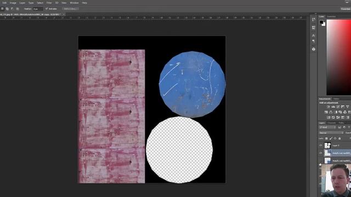
Task: Click the white background color swatch
Action: click(324, 24)
